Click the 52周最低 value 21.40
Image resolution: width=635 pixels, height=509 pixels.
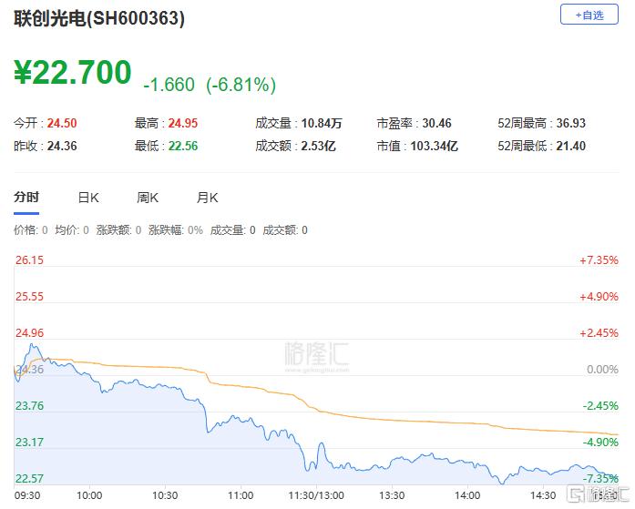[571, 146]
